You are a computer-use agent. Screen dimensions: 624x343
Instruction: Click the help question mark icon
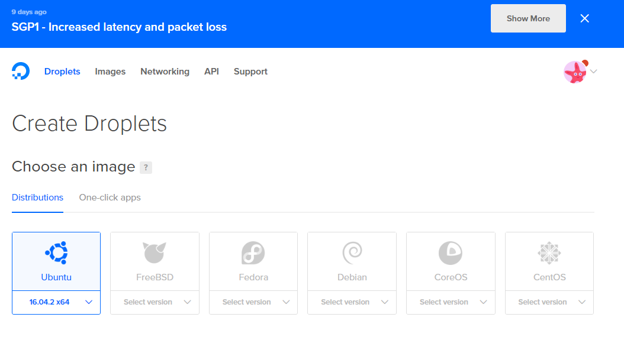pyautogui.click(x=146, y=167)
